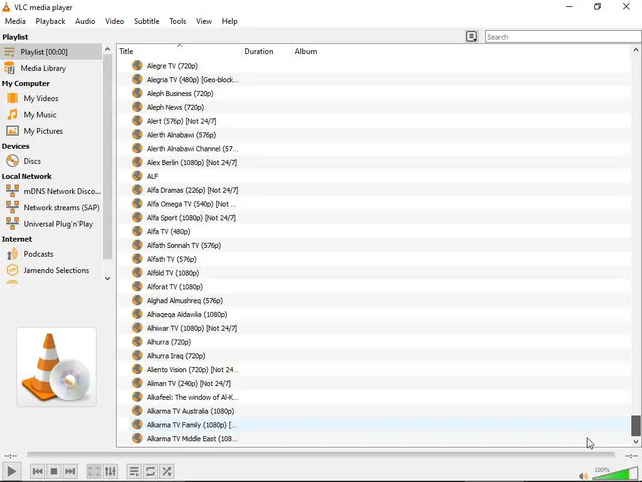The image size is (642, 482).
Task: Open the Video menu
Action: 115,21
